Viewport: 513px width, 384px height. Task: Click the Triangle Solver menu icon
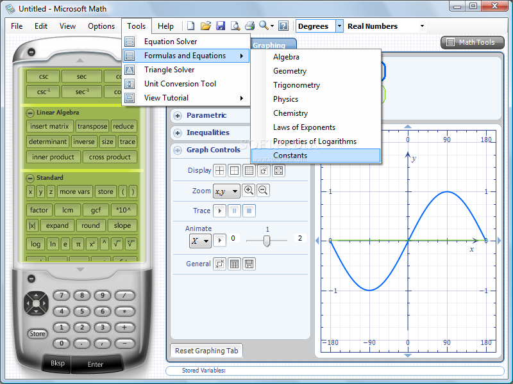coord(130,70)
